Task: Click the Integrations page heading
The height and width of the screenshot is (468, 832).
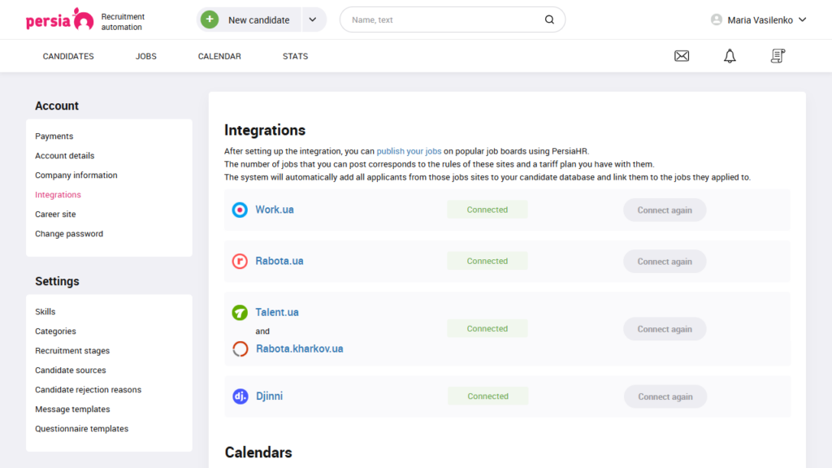Action: [265, 130]
